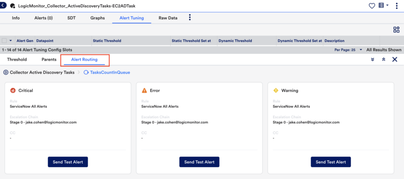This screenshot has width=404, height=179.
Task: Open the top-right vertical ellipsis menu
Action: (397, 6)
